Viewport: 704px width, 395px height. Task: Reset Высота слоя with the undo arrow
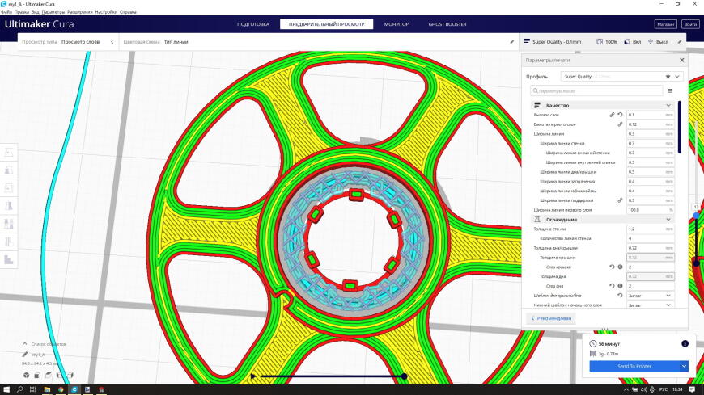(x=620, y=115)
